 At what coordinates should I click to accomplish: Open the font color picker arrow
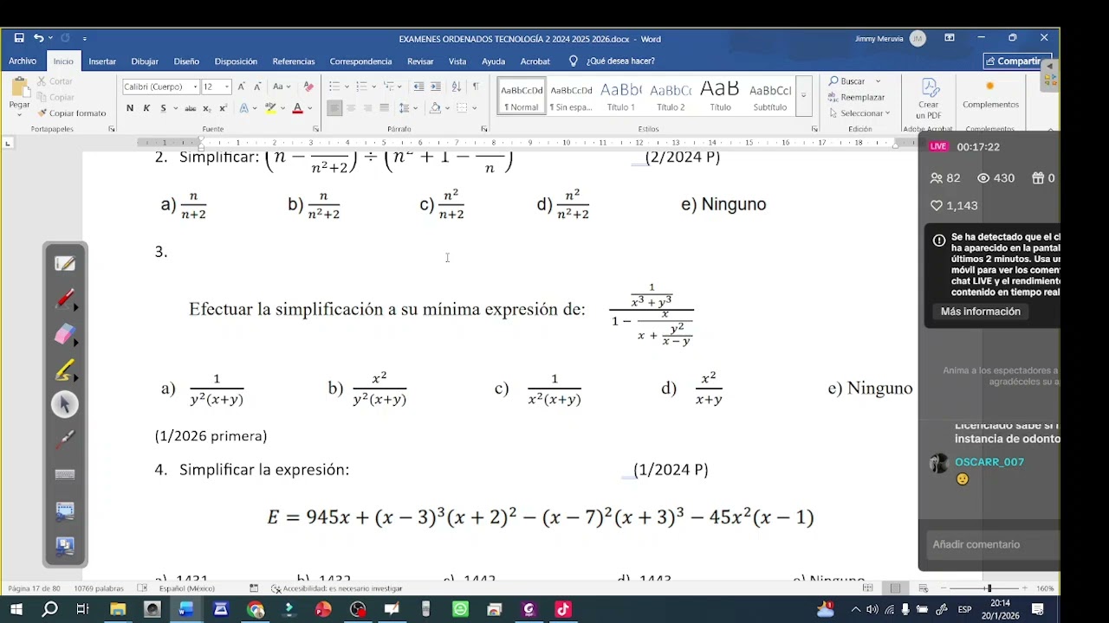coord(308,108)
